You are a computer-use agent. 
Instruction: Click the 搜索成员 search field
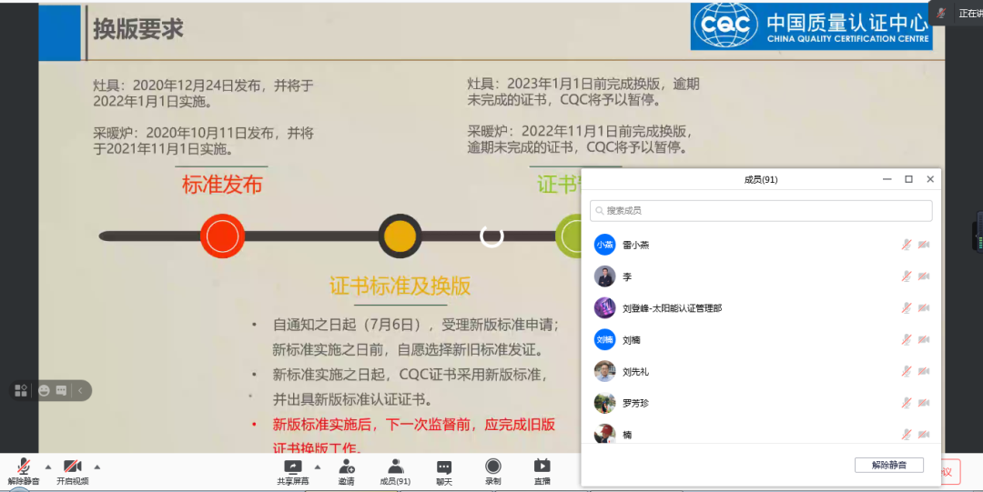pos(760,211)
